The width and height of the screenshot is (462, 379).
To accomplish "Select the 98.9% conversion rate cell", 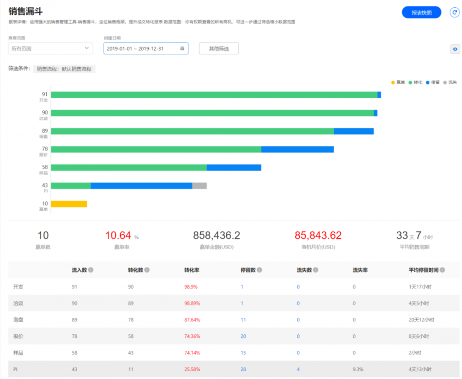I will coord(191,287).
